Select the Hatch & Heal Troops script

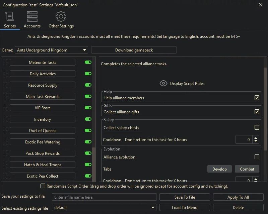tap(43, 165)
